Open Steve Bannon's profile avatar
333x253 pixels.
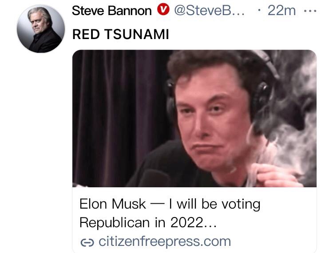(x=41, y=29)
